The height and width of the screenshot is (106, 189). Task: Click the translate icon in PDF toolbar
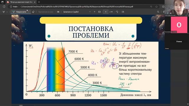58,12
